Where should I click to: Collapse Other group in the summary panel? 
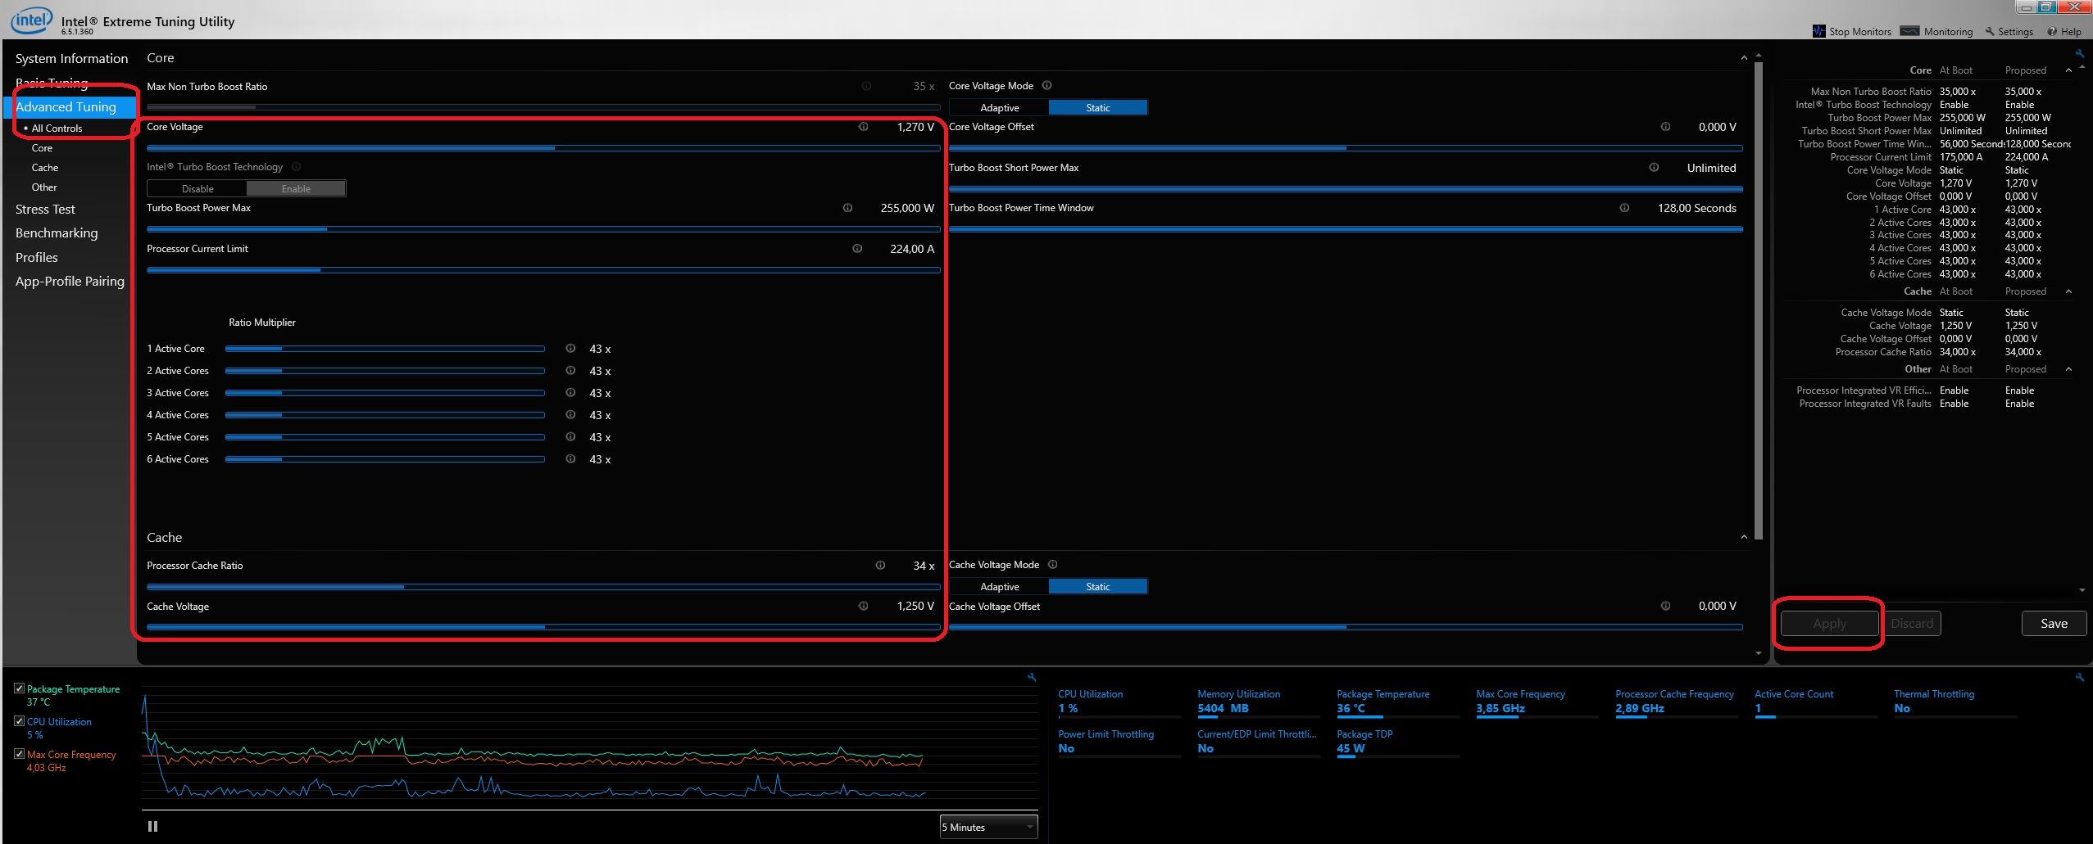click(2069, 369)
